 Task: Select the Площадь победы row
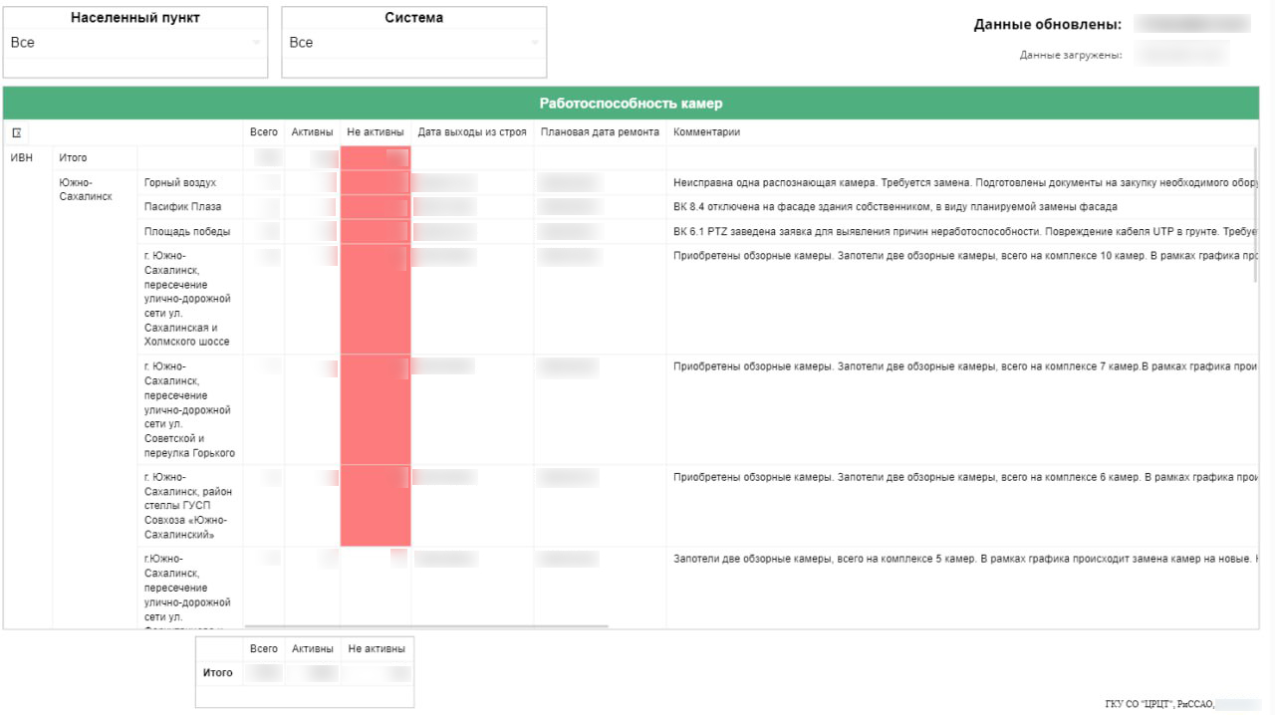coord(187,232)
